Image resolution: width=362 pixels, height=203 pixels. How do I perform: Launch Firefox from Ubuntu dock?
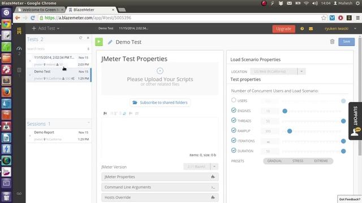coord(6,92)
